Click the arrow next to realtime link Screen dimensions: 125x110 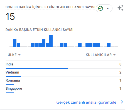point(121,102)
